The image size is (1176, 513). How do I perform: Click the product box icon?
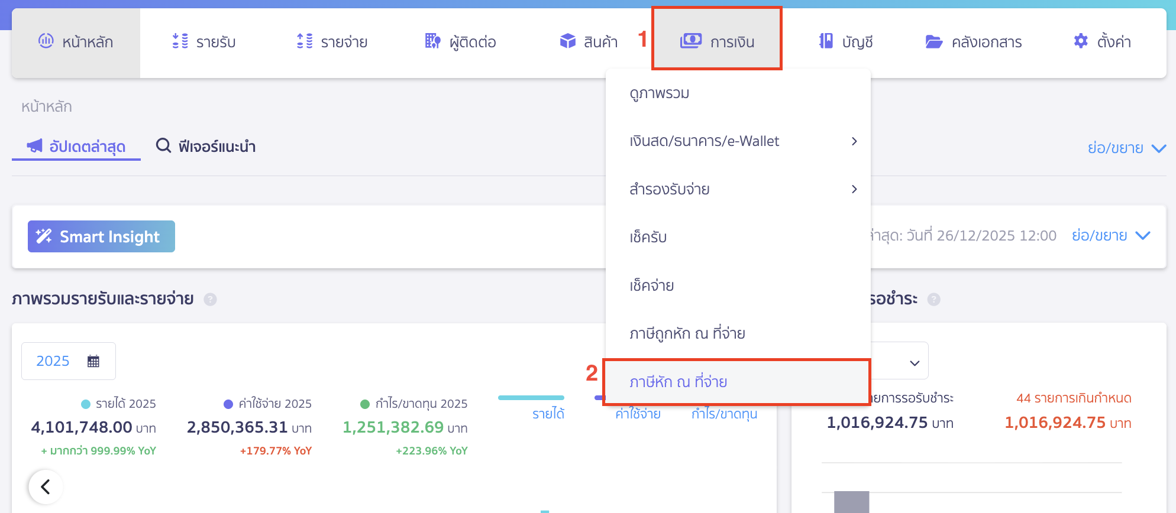click(x=568, y=41)
